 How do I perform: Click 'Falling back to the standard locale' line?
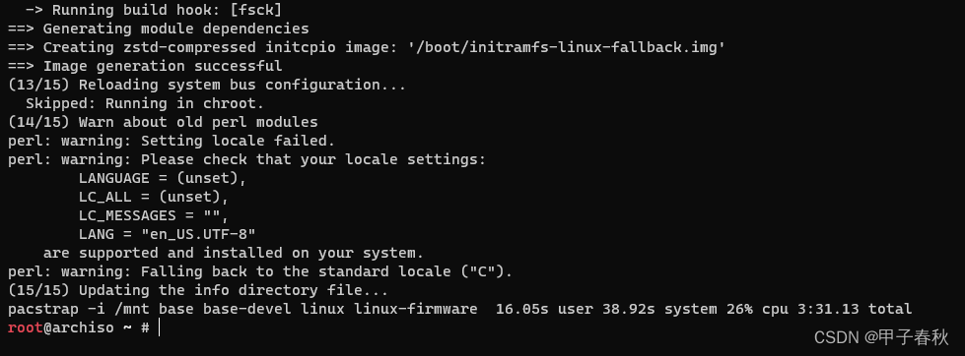click(x=260, y=271)
